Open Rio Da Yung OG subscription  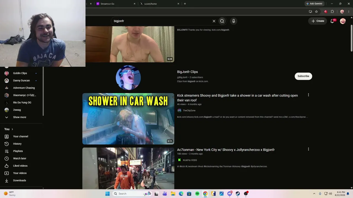(22, 103)
